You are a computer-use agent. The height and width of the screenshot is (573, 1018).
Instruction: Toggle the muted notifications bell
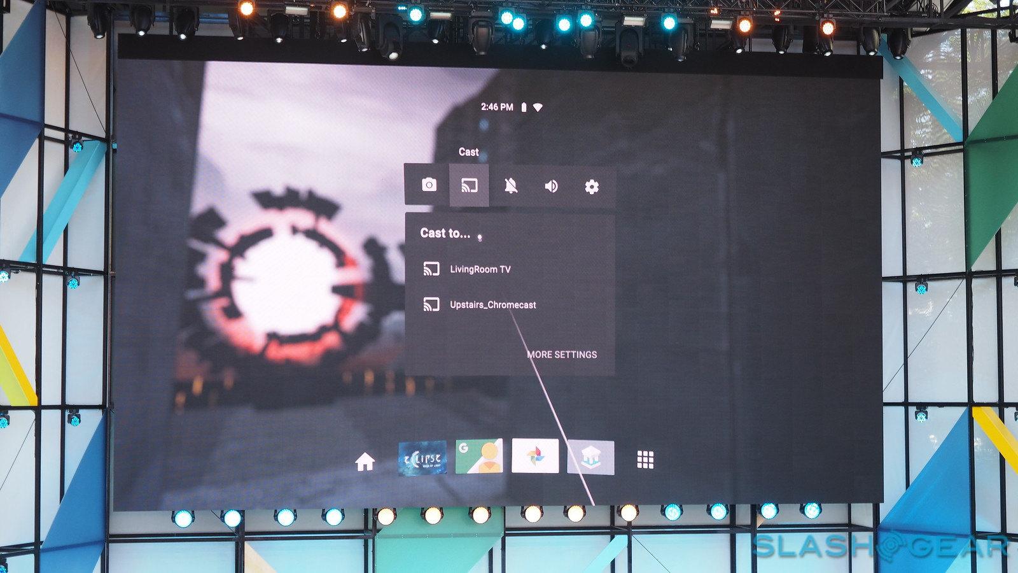click(x=510, y=186)
